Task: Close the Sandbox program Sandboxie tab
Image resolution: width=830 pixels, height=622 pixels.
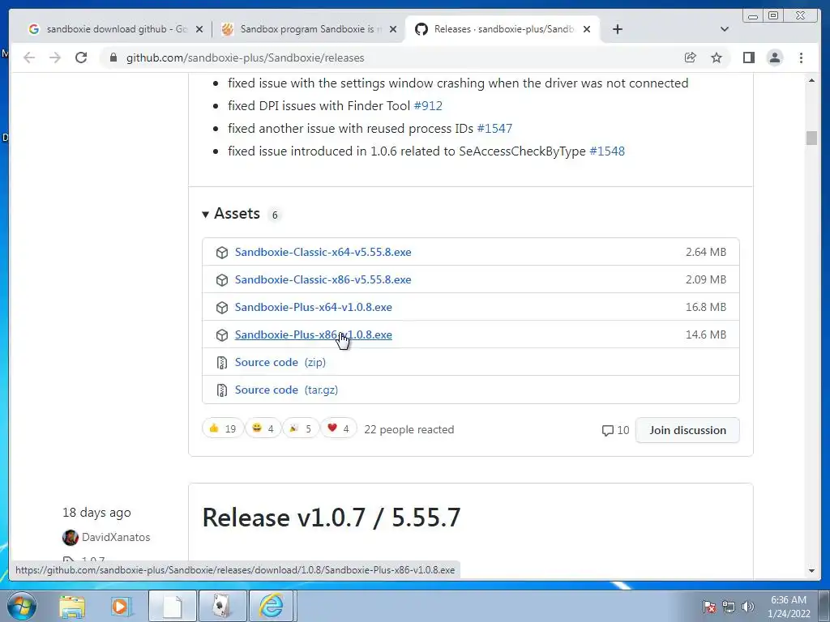Action: 393,29
